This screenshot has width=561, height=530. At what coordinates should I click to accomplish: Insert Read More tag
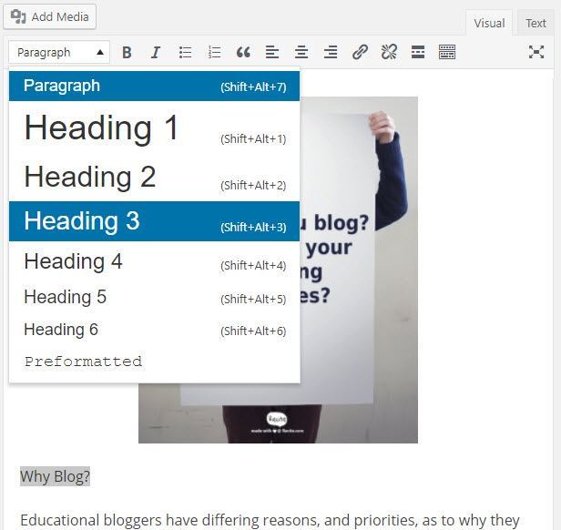[x=418, y=53]
